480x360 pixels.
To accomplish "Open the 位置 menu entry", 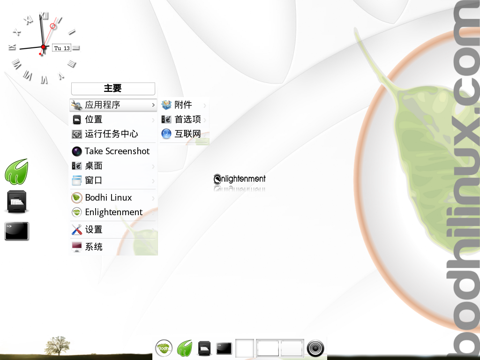I will (113, 120).
